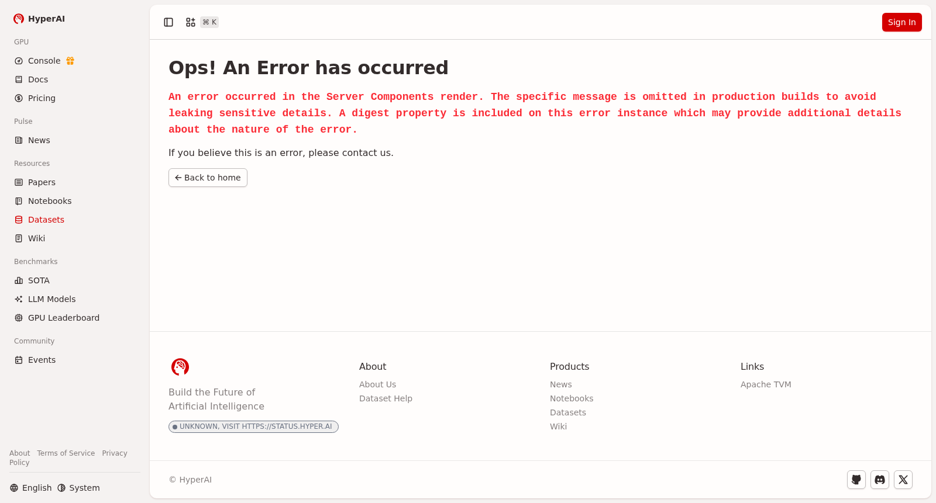Click the Console gauge icon
Screen dimensions: 936x503
pos(19,61)
